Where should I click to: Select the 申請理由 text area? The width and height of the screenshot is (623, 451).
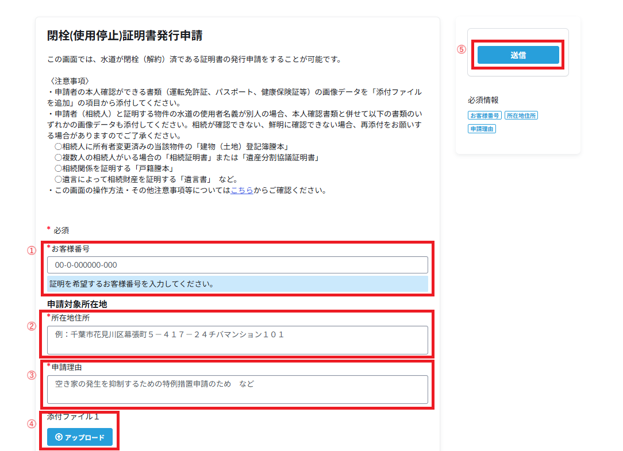tap(237, 390)
